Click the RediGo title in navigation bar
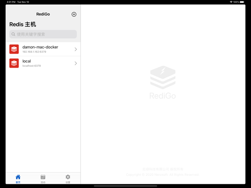Viewport: 251px width, 188px height. (43, 14)
